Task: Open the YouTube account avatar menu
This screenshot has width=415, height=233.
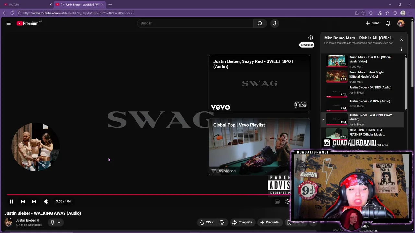Action: click(401, 23)
